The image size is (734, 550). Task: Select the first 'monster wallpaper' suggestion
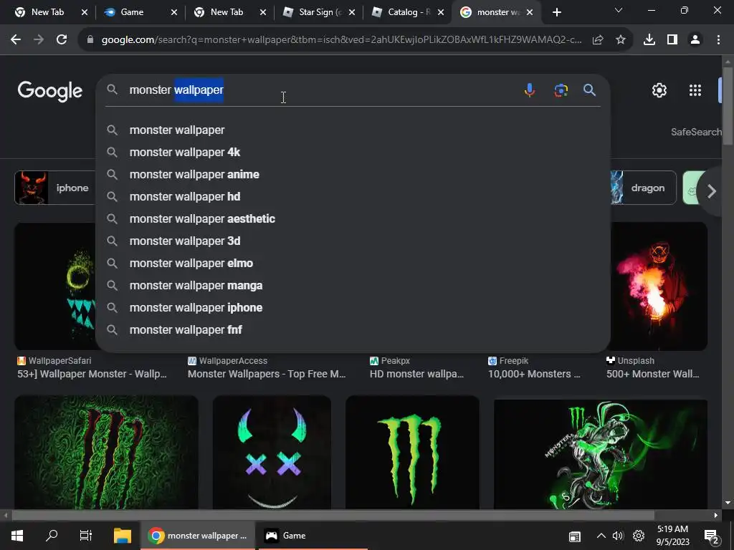click(x=353, y=130)
